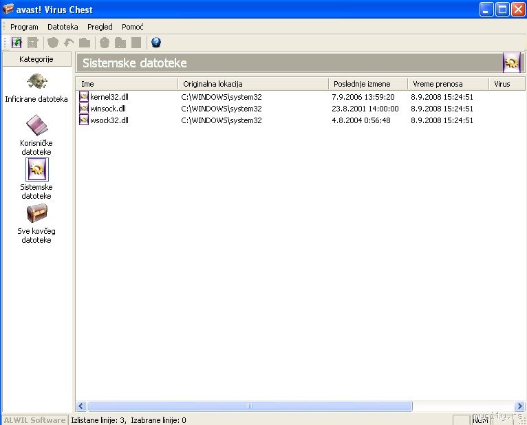The width and height of the screenshot is (527, 425).
Task: Click location cell in the winsock.dll row
Action: 221,109
